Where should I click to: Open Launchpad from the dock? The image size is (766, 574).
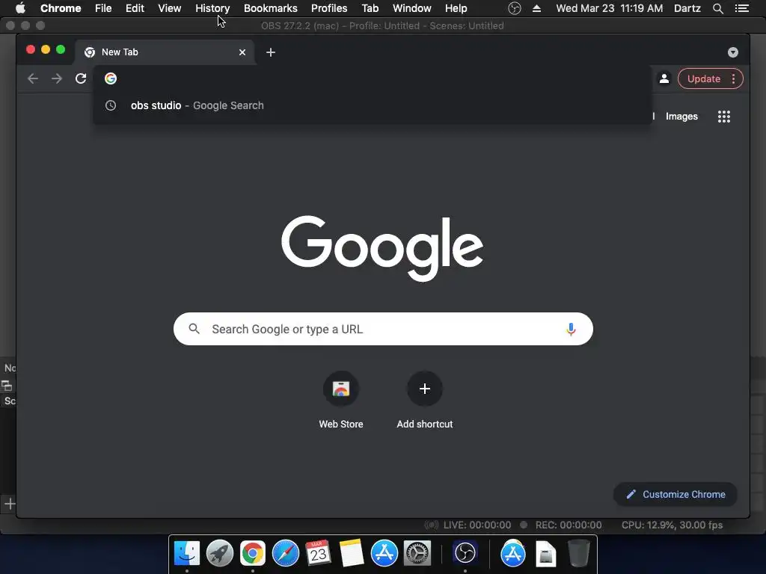tap(220, 553)
